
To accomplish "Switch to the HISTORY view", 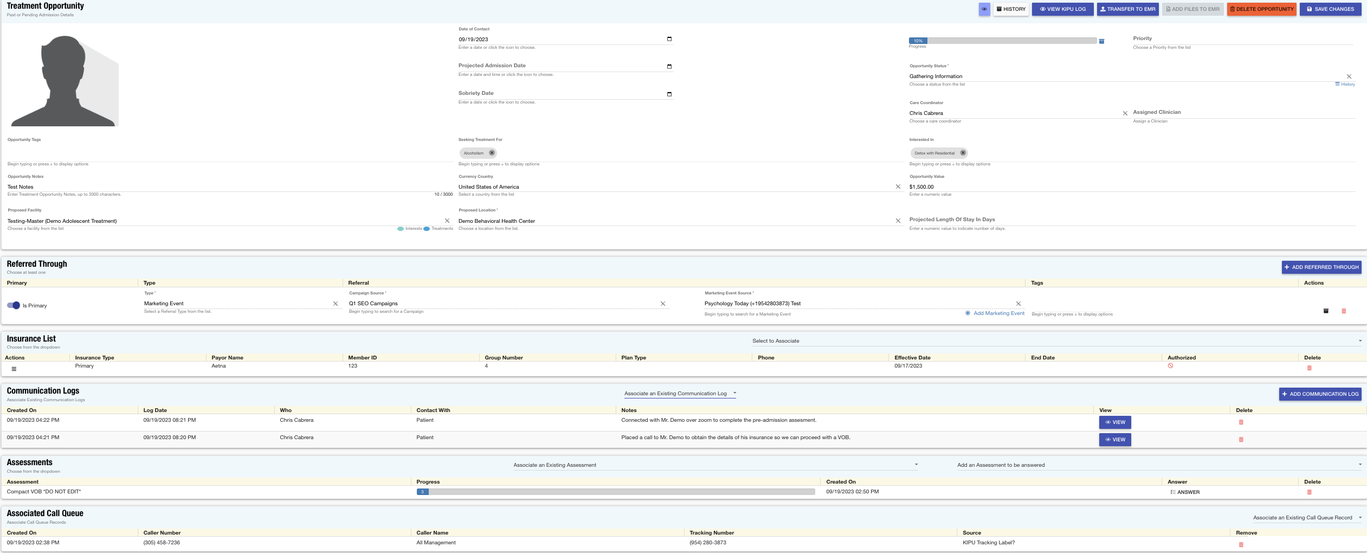I will [x=1011, y=9].
